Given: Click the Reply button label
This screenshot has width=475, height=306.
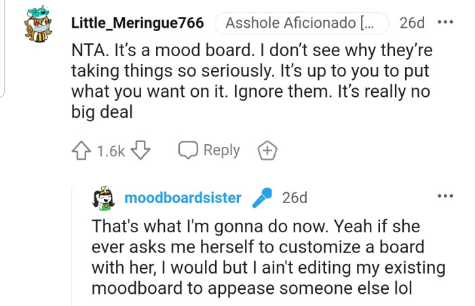Looking at the screenshot, I should (x=221, y=150).
